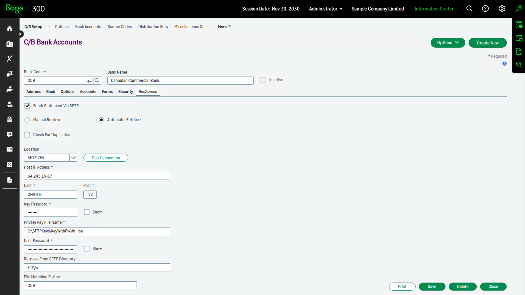Open the bank building icon in the sidebar
This screenshot has height=295, width=525.
[x=9, y=119]
